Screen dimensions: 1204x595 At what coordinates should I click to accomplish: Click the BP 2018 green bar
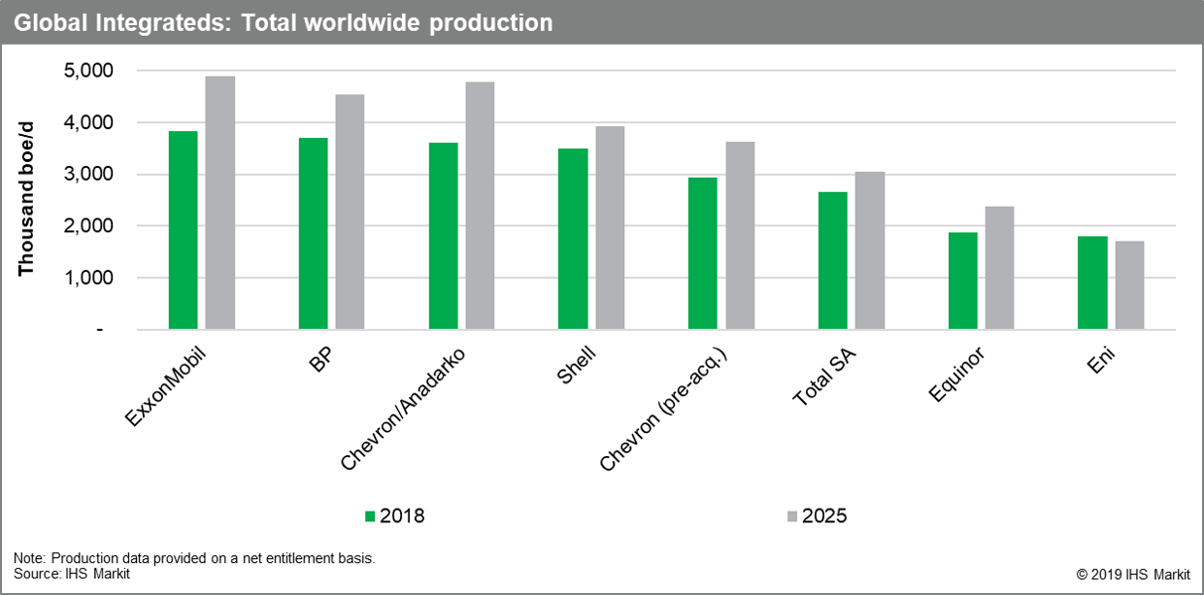(313, 234)
